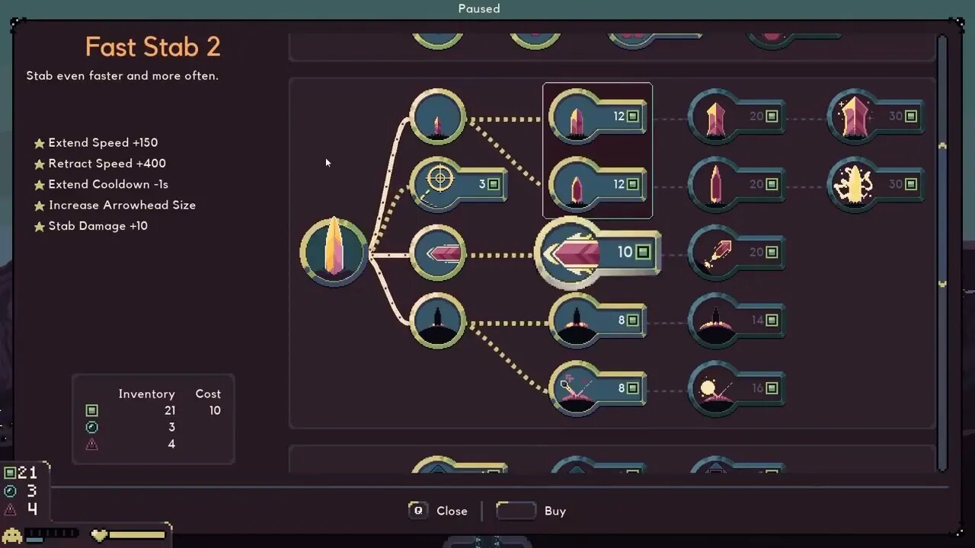Image resolution: width=975 pixels, height=548 pixels.
Task: Select the tall pink crystal upgrade costing 20
Action: tap(737, 184)
